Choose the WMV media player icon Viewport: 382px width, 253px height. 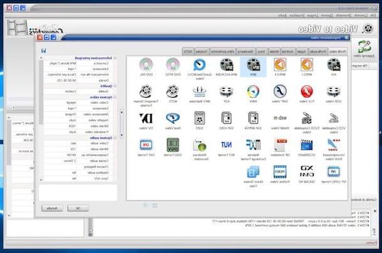pyautogui.click(x=254, y=91)
